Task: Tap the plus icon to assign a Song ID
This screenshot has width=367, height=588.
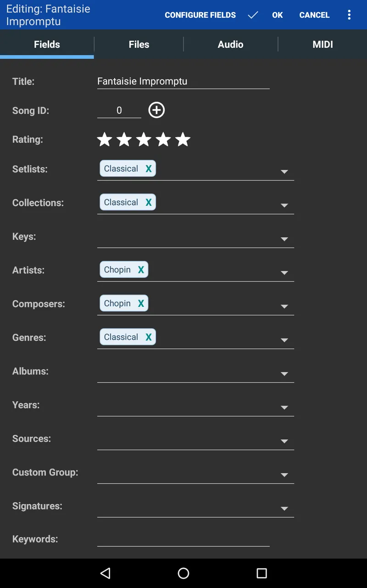Action: [156, 110]
